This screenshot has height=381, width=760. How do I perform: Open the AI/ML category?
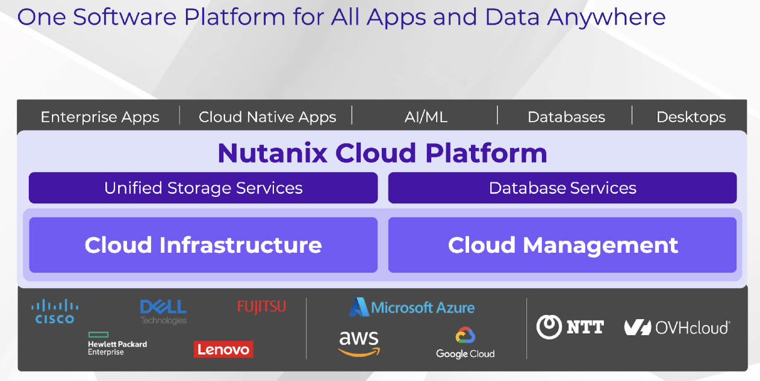(426, 117)
